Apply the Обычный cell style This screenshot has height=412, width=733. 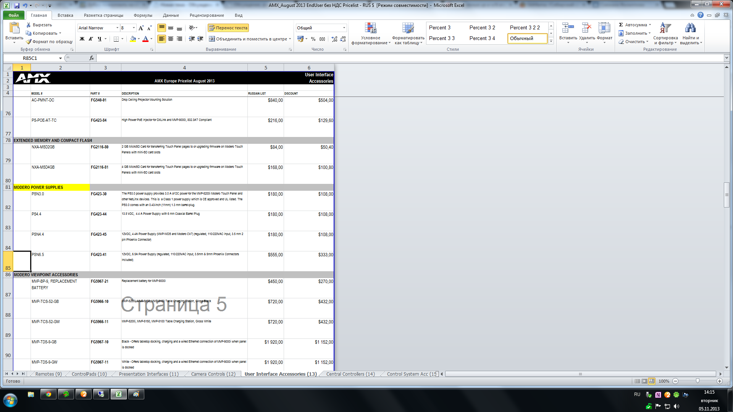(x=527, y=38)
